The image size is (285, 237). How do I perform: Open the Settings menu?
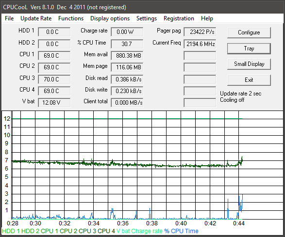point(147,18)
